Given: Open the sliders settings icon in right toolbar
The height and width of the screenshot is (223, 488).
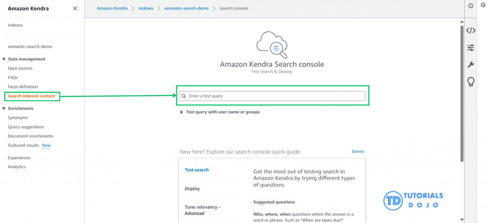Looking at the screenshot, I should [470, 48].
